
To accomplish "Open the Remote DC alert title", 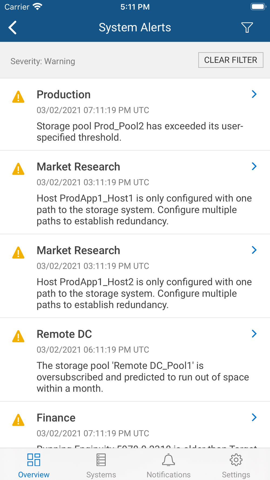I will 64,334.
